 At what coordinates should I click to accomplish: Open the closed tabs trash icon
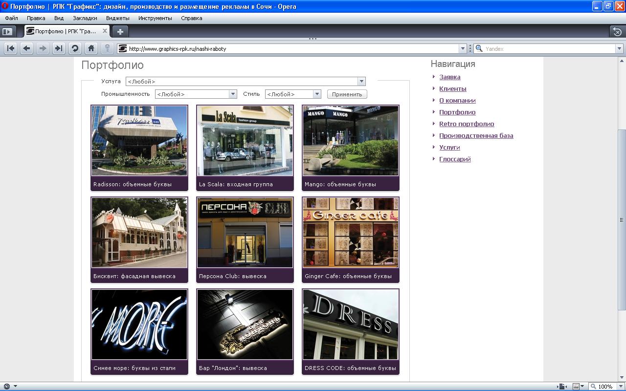[x=617, y=31]
